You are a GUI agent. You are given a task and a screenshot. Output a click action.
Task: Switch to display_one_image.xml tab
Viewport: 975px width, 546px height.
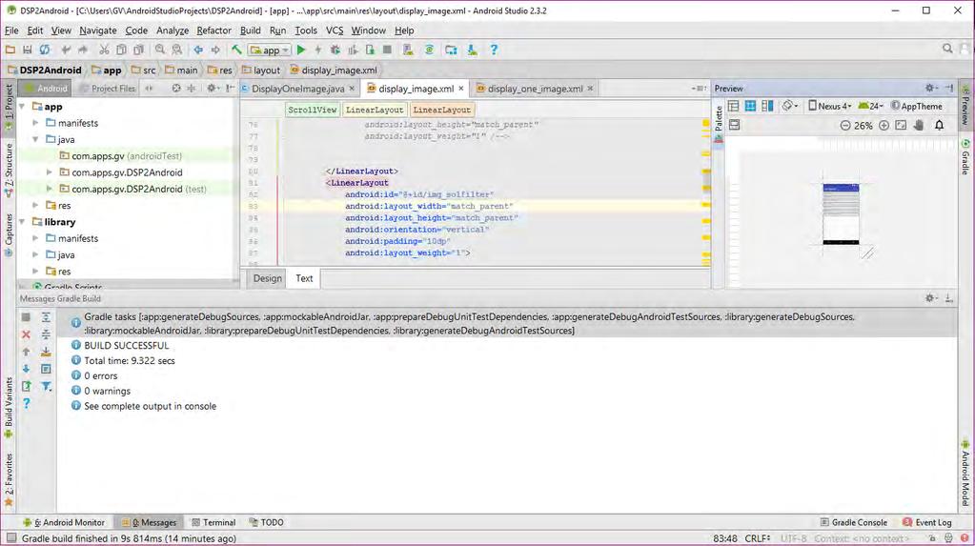(535, 89)
